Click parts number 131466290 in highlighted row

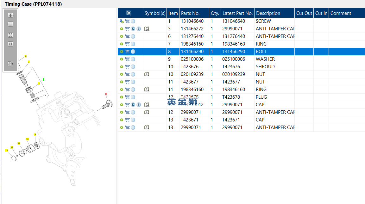click(192, 52)
